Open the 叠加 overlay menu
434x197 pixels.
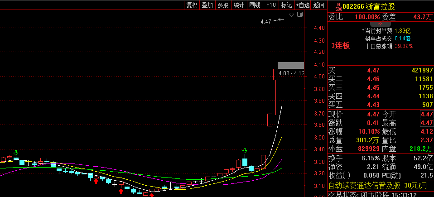207,5
